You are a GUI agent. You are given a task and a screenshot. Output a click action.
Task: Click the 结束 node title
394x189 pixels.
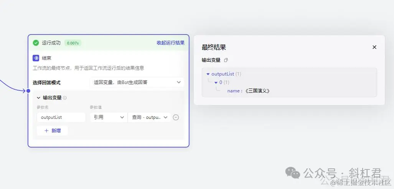point(46,58)
